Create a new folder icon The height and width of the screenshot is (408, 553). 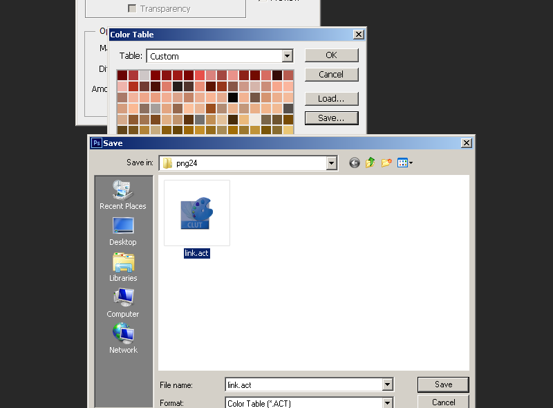pyautogui.click(x=386, y=163)
